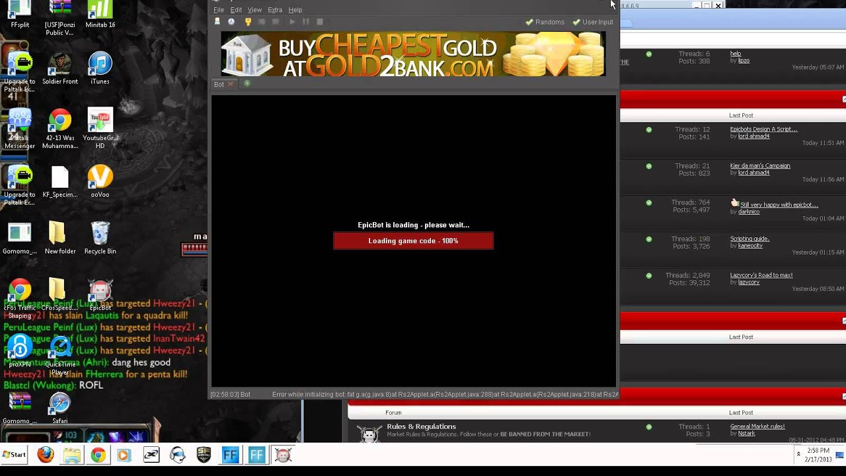
Task: Open the File menu in EpicBot
Action: (218, 10)
